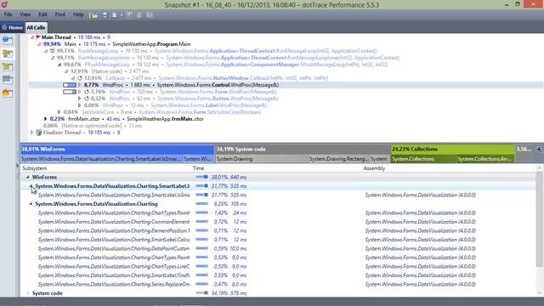Open the Help menu
Image resolution: width=544 pixels, height=306 pixels.
point(78,14)
